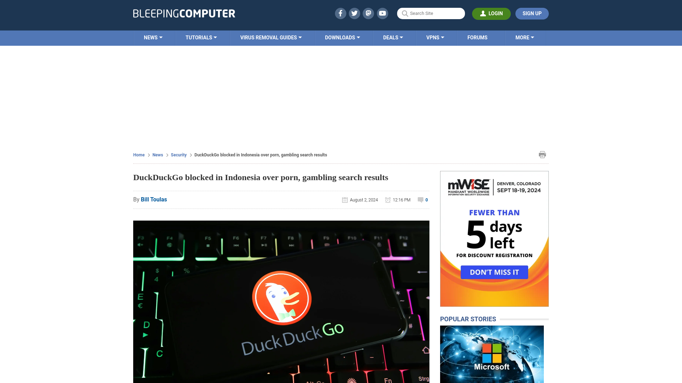Click the BleepingComputer Mastodon icon

point(369,13)
